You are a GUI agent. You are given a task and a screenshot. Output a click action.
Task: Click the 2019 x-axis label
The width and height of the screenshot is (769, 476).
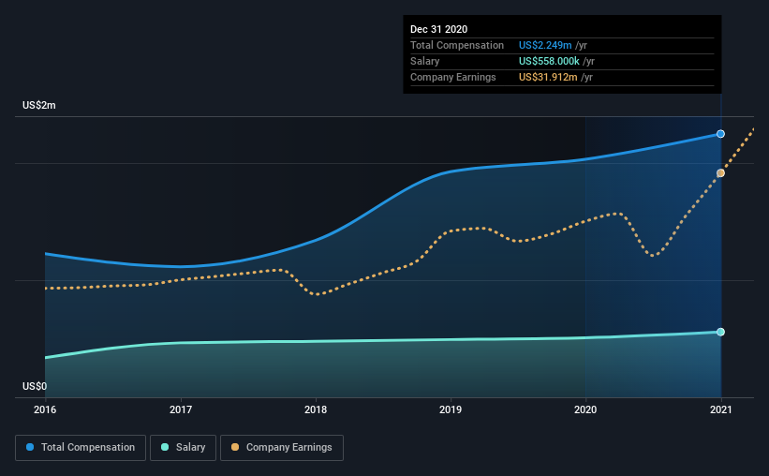pyautogui.click(x=451, y=409)
